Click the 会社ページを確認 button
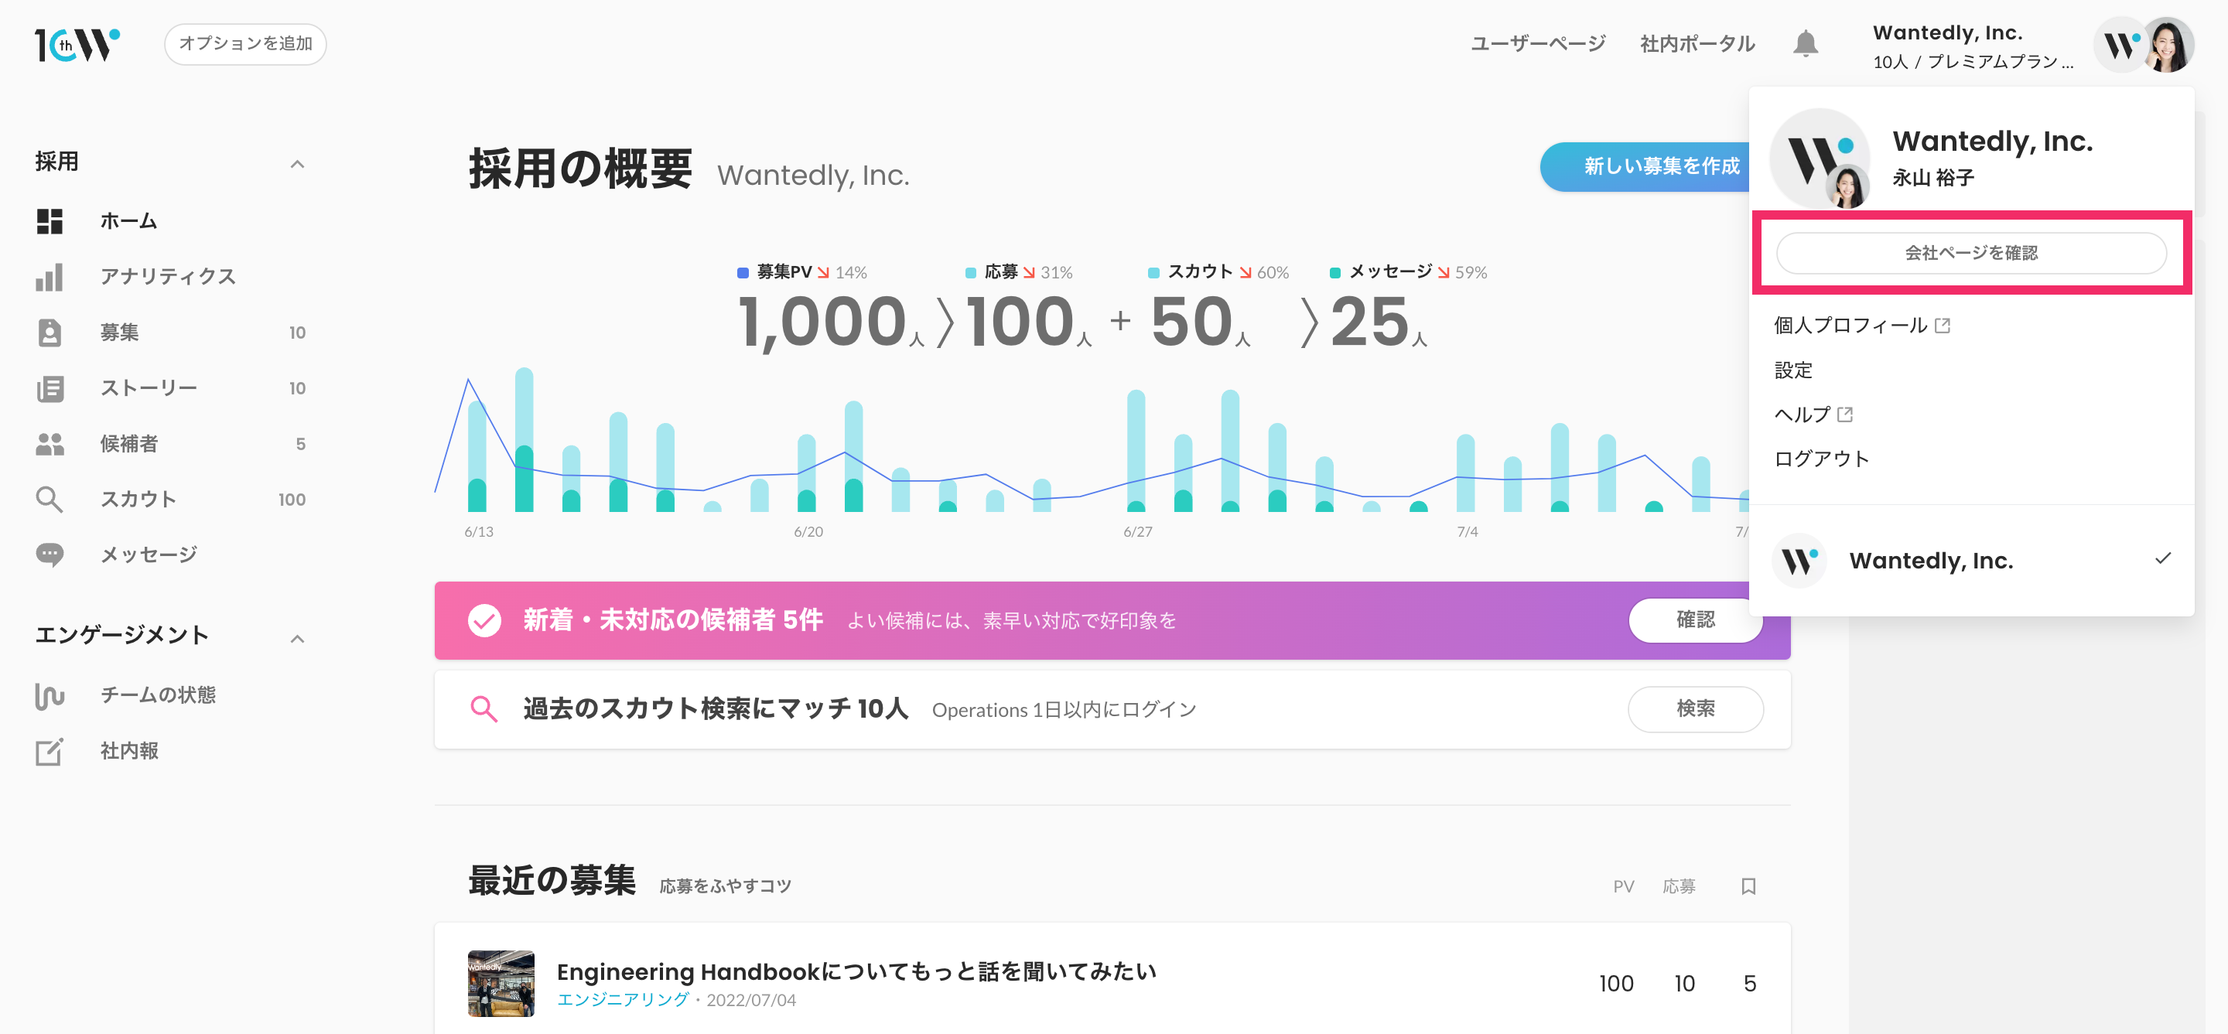This screenshot has width=2228, height=1034. [1971, 252]
